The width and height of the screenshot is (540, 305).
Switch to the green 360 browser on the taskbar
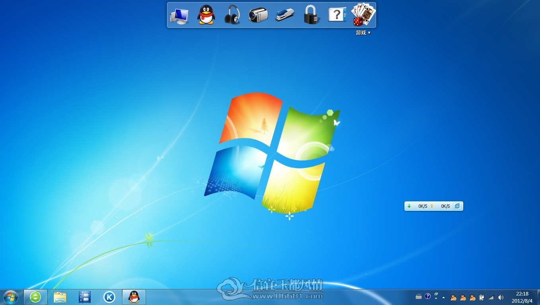(x=35, y=297)
